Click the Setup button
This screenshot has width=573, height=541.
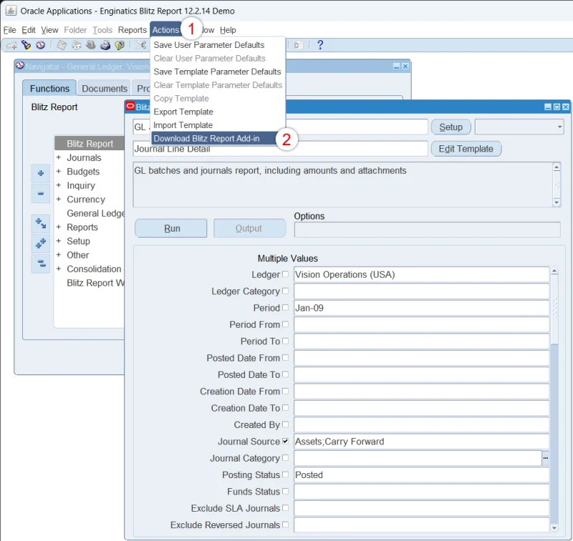pos(451,127)
